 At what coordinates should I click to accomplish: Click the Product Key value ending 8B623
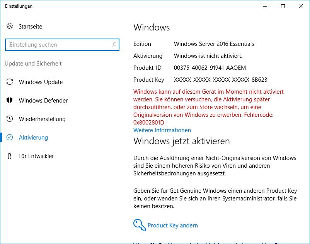click(x=220, y=80)
